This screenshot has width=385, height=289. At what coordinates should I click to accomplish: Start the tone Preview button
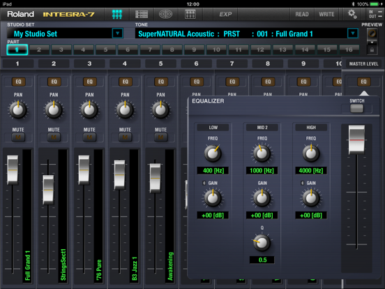click(372, 34)
